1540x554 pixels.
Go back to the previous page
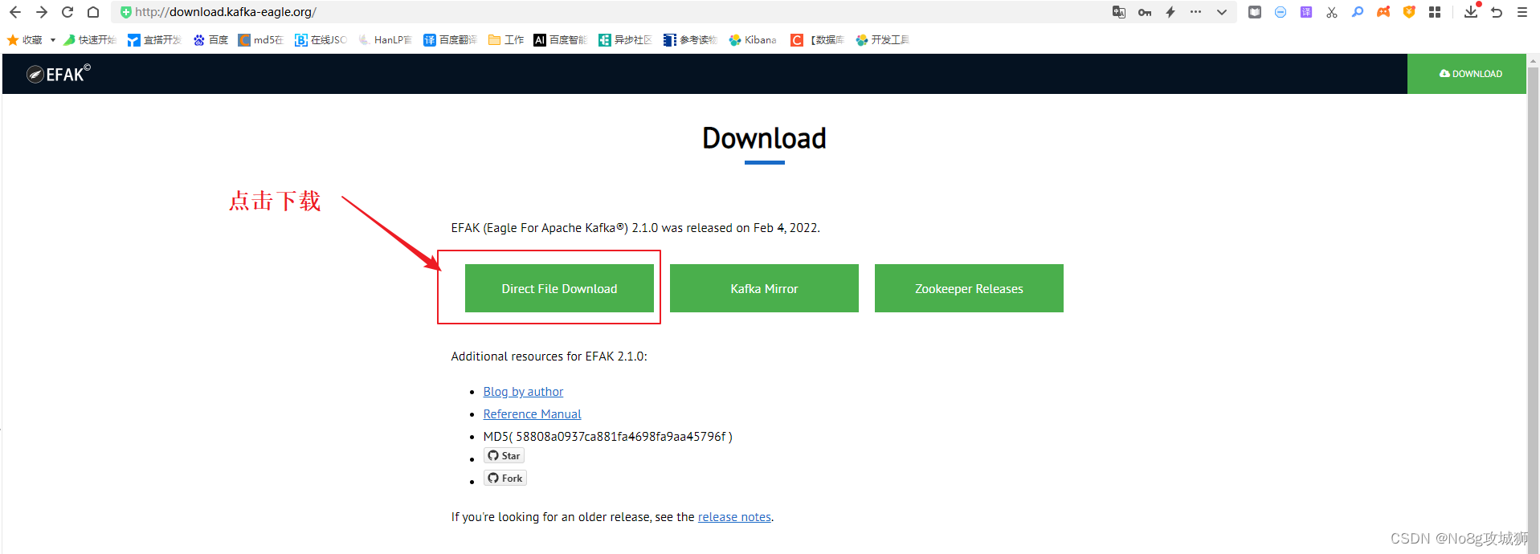click(14, 12)
